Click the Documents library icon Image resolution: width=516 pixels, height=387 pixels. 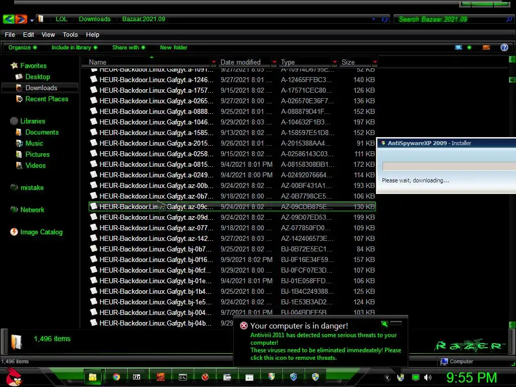point(19,133)
